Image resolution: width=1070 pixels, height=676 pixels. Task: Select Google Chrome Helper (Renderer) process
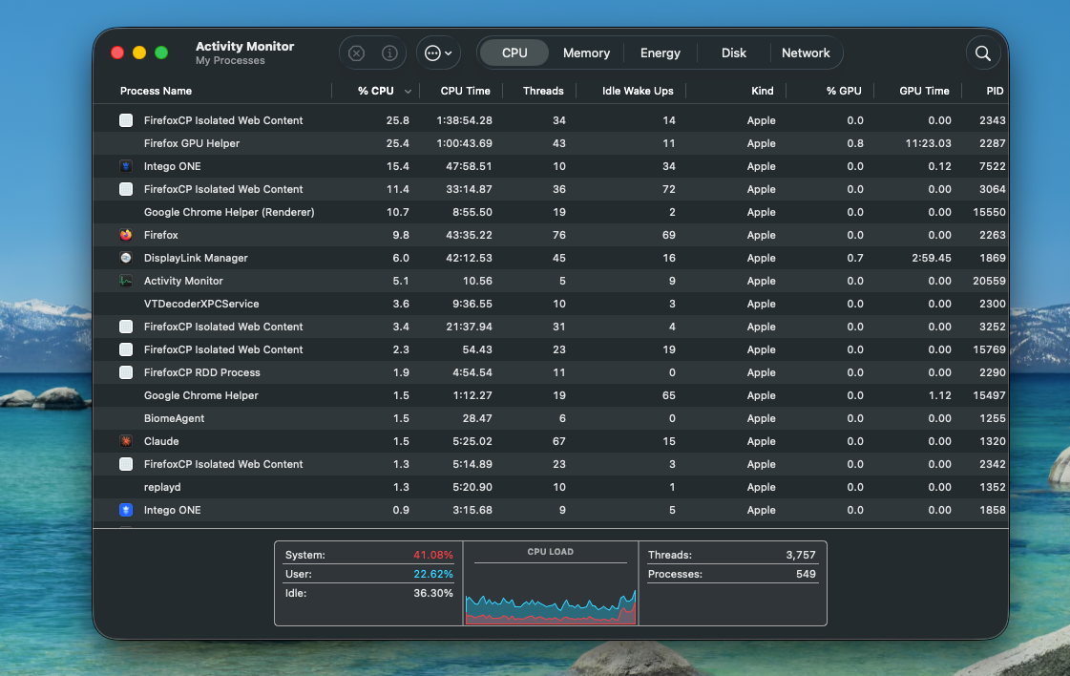(551, 212)
